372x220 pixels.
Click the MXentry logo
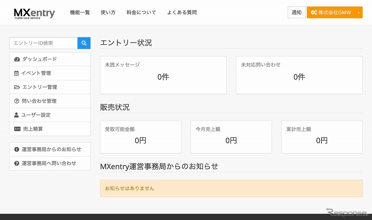(35, 13)
